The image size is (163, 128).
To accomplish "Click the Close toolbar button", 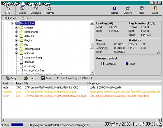I will click(155, 10).
